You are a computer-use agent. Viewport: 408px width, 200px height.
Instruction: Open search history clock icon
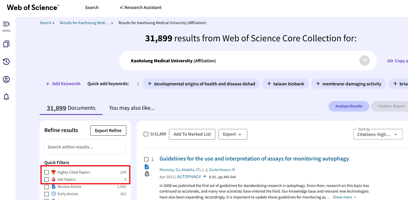coord(6,62)
